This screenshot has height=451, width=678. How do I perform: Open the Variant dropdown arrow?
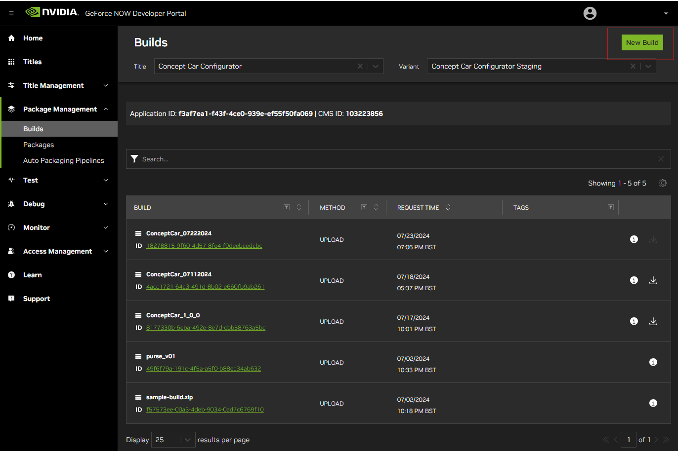648,66
